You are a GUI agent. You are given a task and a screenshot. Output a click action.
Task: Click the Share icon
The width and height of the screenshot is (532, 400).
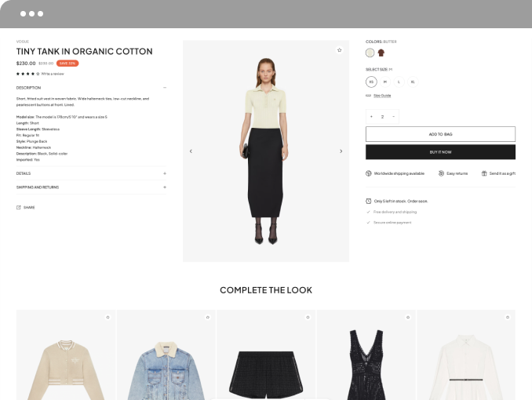pos(19,207)
